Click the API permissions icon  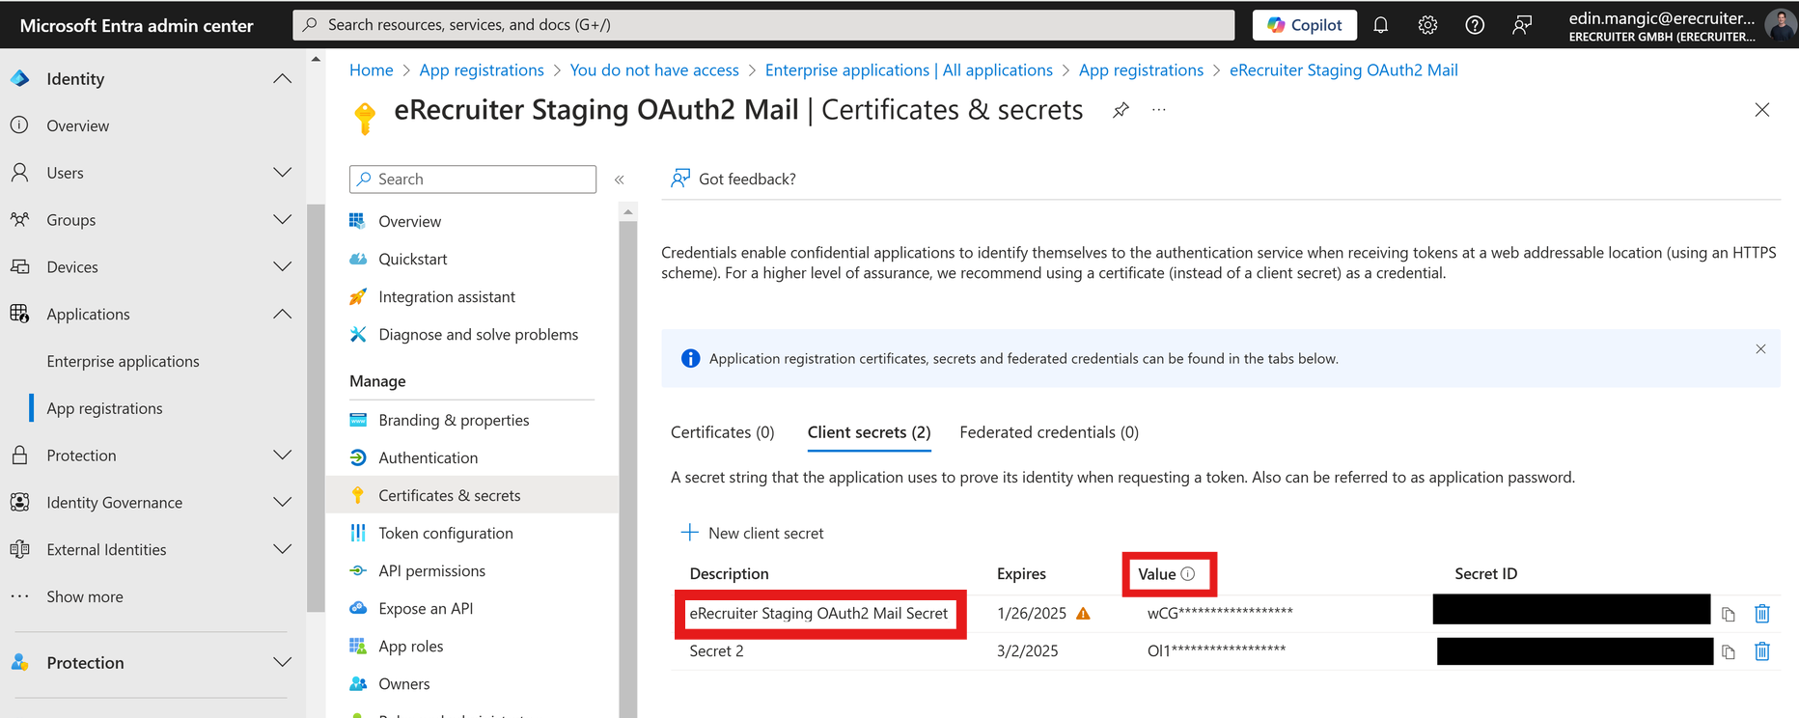coord(358,570)
